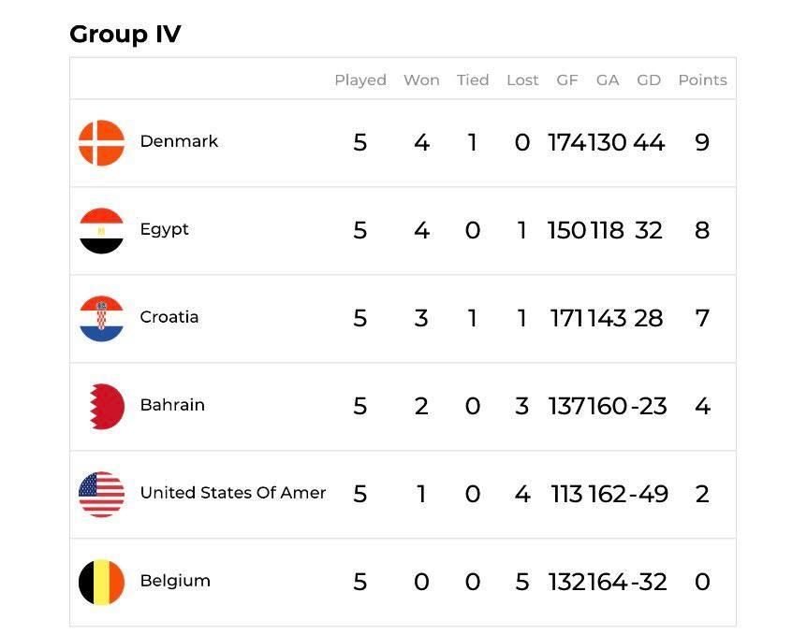Select the Bahrain team name
This screenshot has height=635, width=807.
click(x=172, y=405)
